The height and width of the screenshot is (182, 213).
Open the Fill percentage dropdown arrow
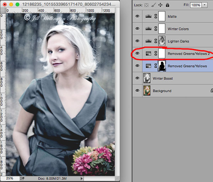pos(204,5)
